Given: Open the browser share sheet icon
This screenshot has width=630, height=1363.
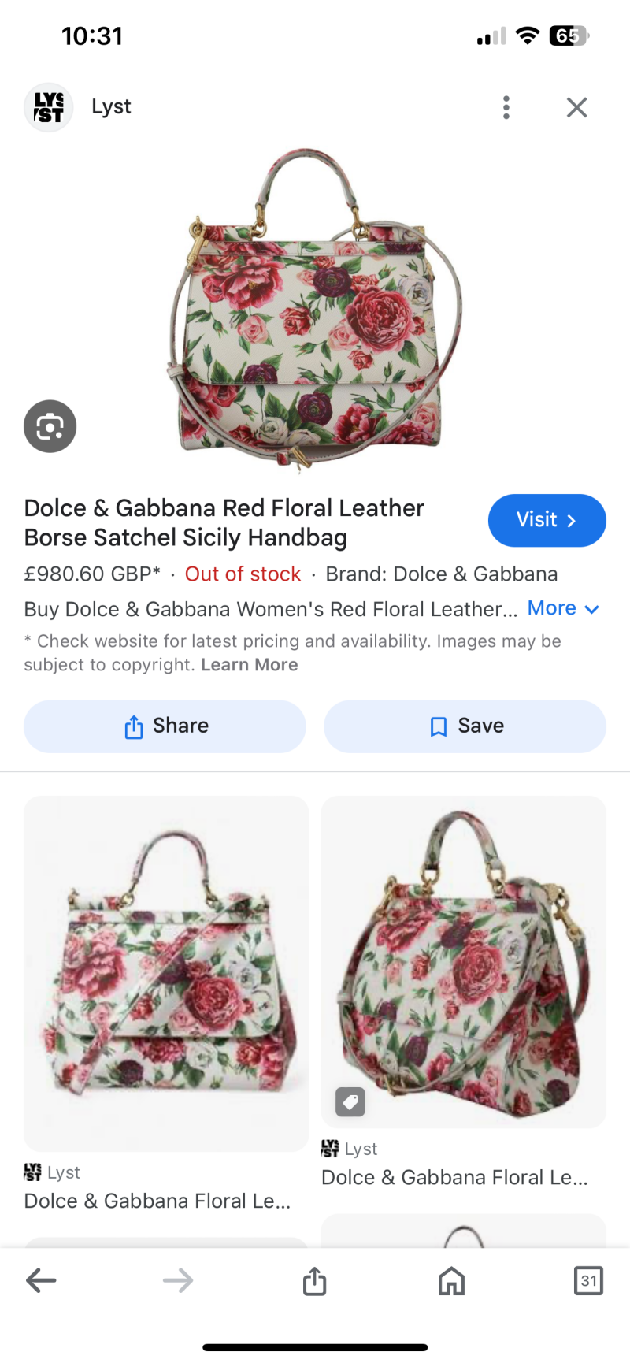Looking at the screenshot, I should (314, 1280).
